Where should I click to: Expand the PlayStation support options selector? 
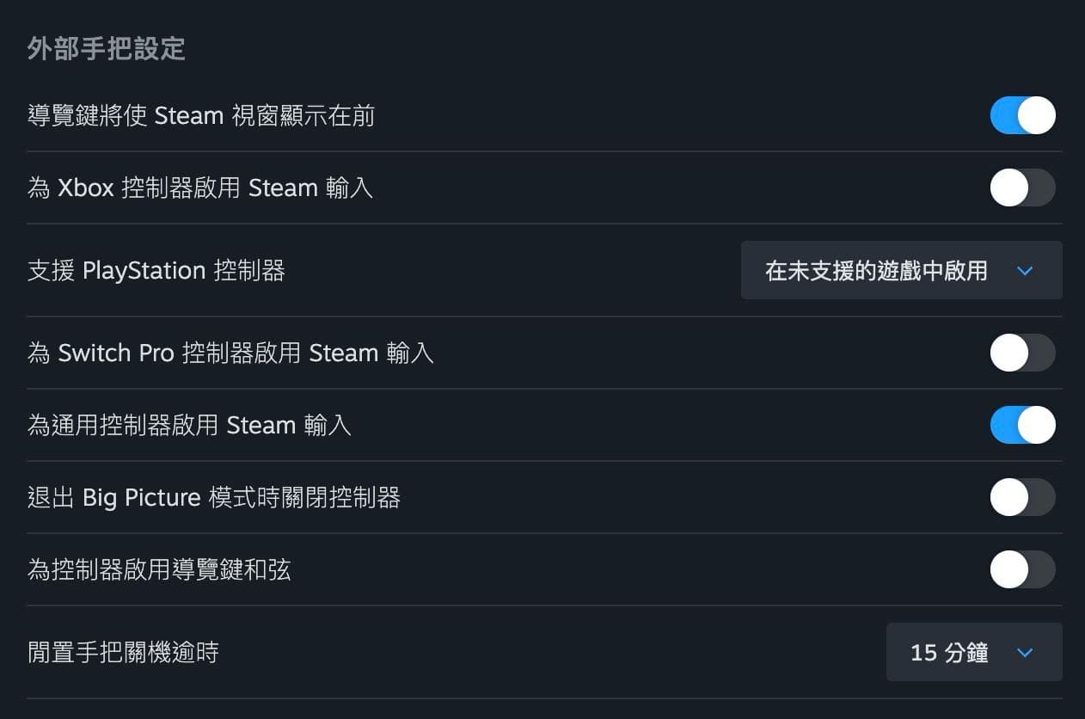pos(901,270)
